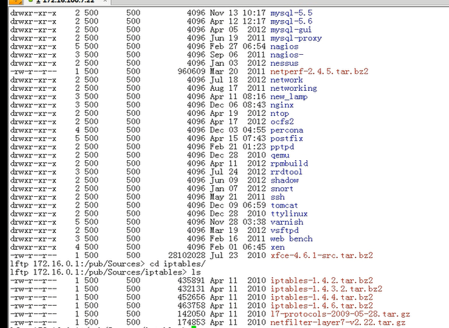Click the mysql-proxy directory name
The height and width of the screenshot is (328, 449).
click(x=296, y=38)
